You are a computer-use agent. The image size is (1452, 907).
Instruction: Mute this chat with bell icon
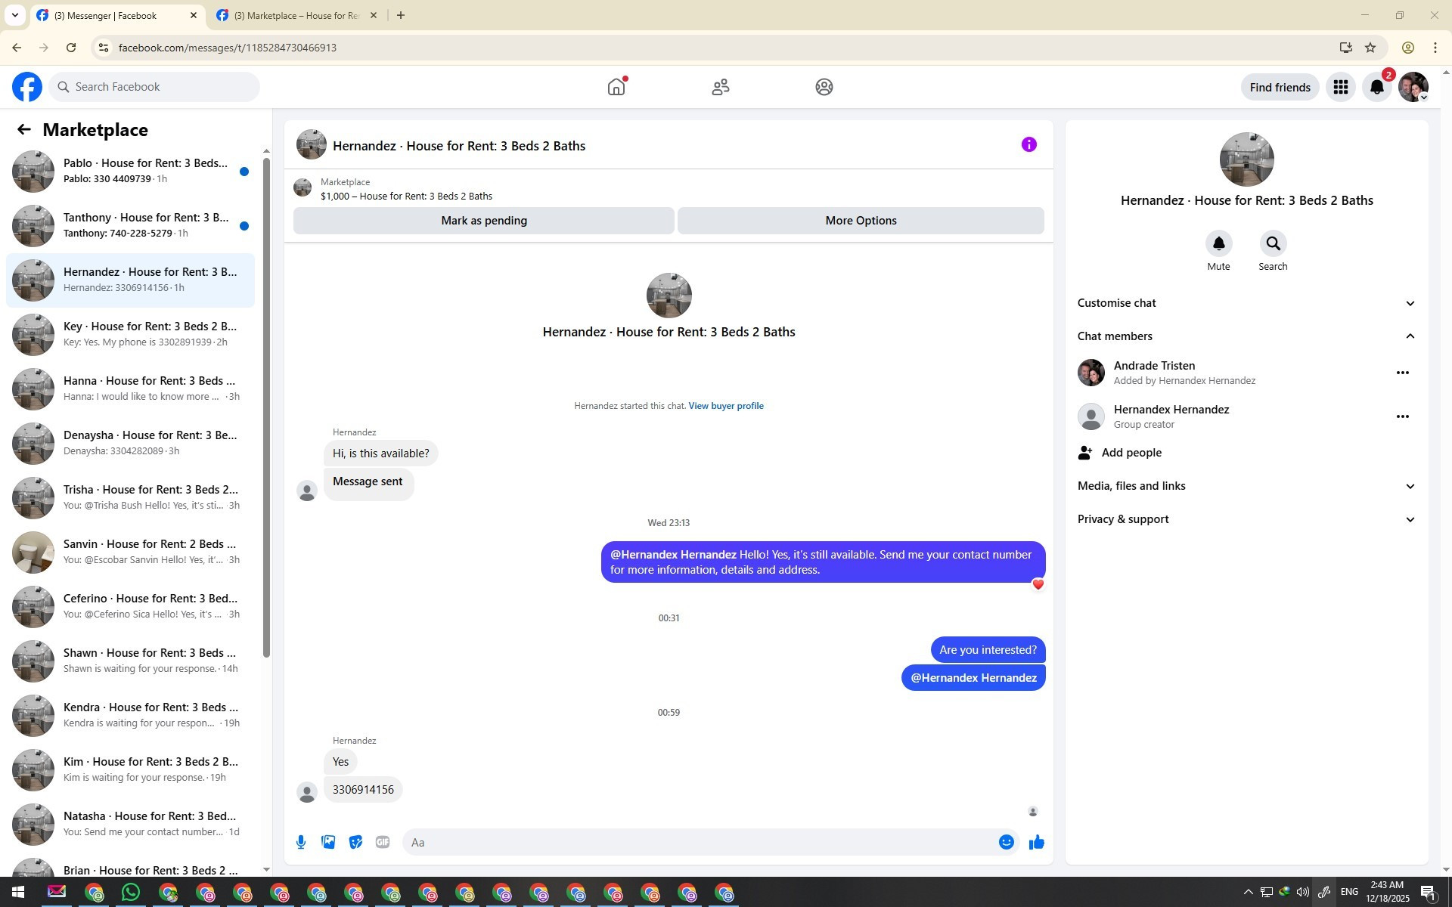click(x=1218, y=243)
